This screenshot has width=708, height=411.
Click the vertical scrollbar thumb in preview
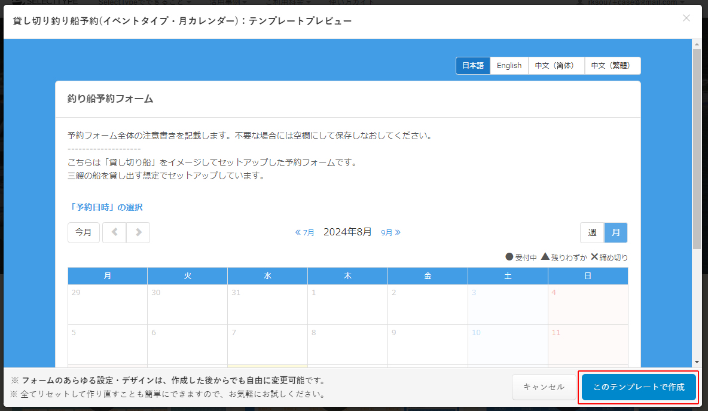coord(697,149)
